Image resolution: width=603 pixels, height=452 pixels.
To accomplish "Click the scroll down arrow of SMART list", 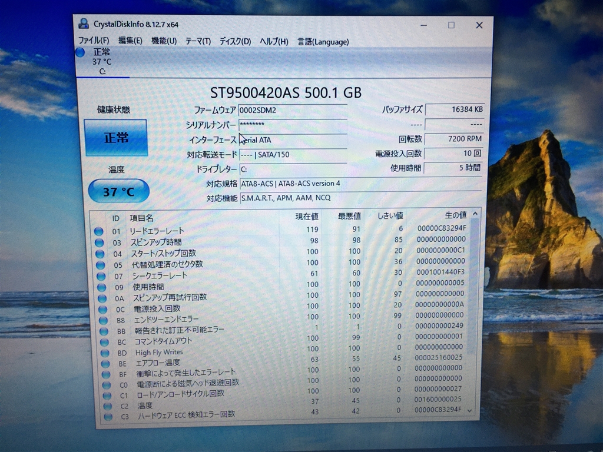I will point(469,410).
